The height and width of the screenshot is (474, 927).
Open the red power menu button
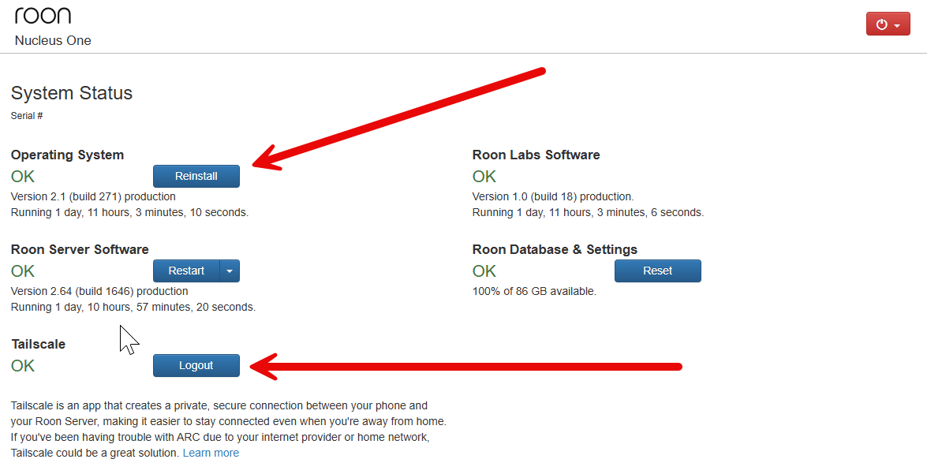click(888, 24)
